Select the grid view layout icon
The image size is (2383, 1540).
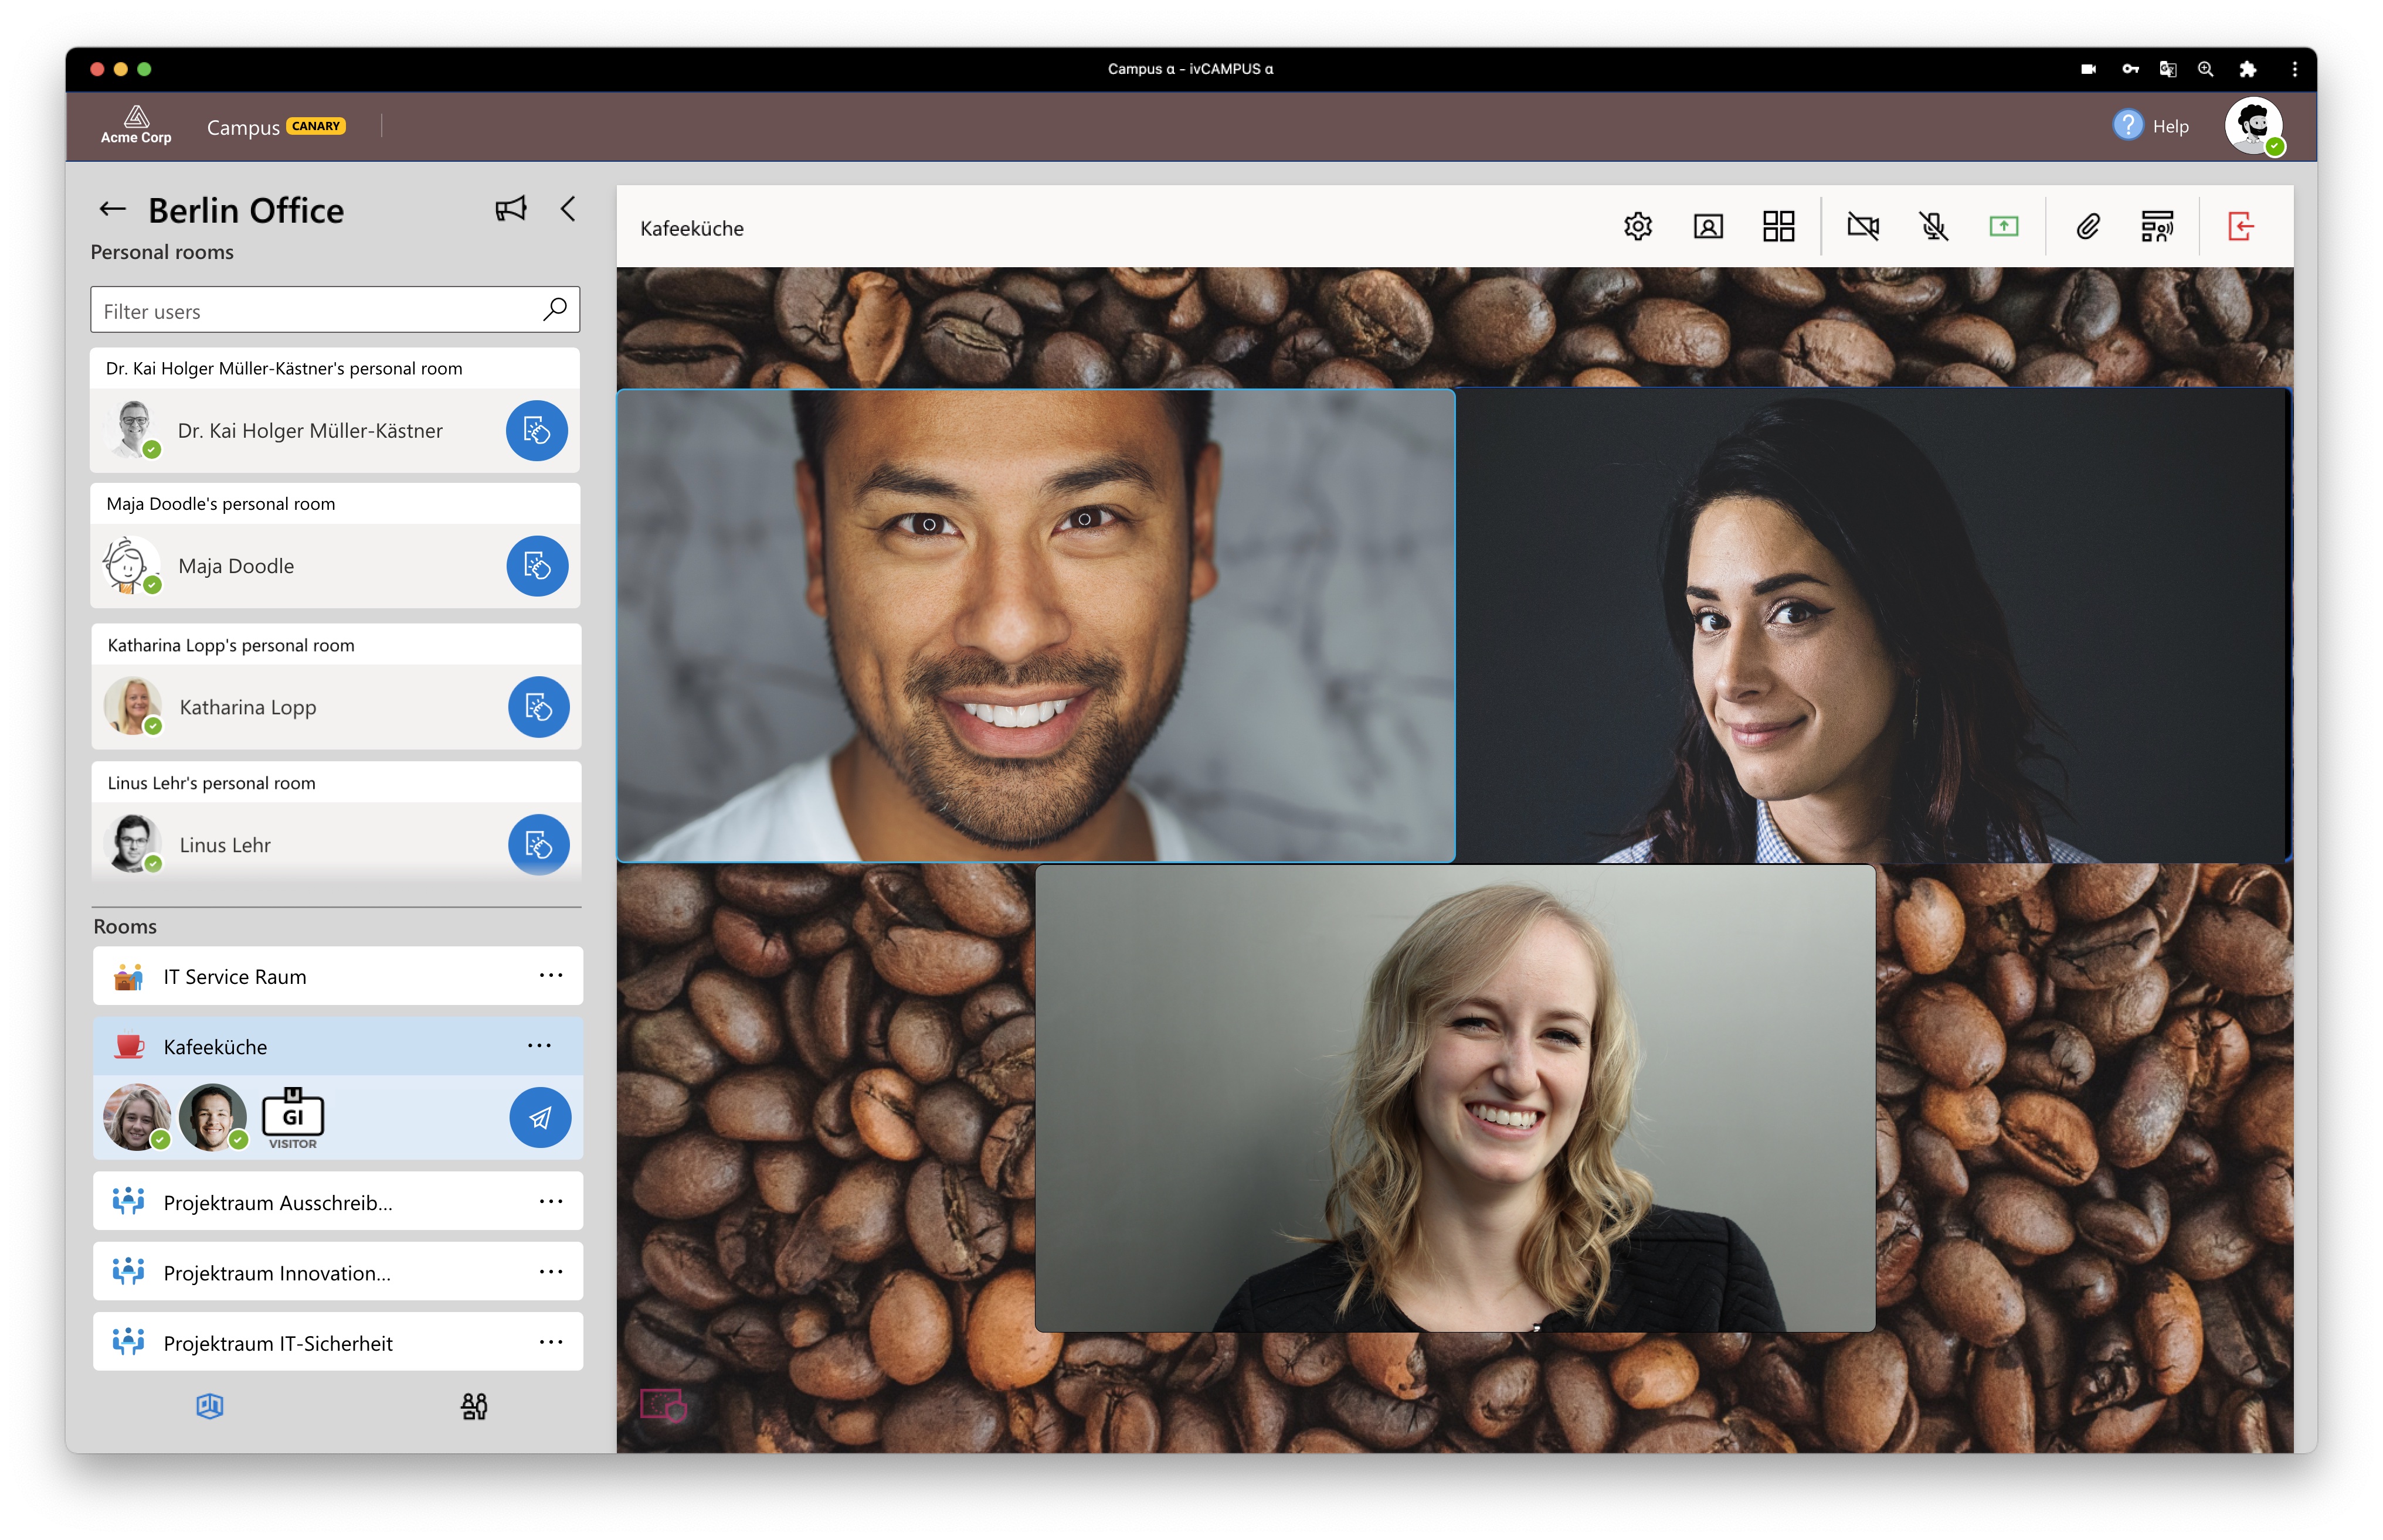coord(1778,227)
